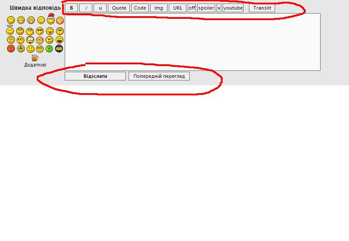This screenshot has width=349, height=241.
Task: Insert a Code tag
Action: [x=140, y=8]
